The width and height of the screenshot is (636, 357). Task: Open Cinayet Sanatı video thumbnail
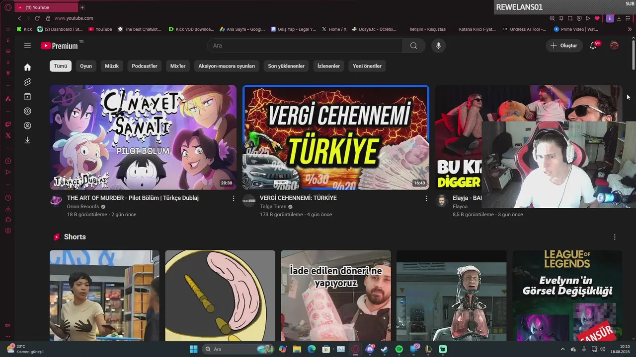143,137
